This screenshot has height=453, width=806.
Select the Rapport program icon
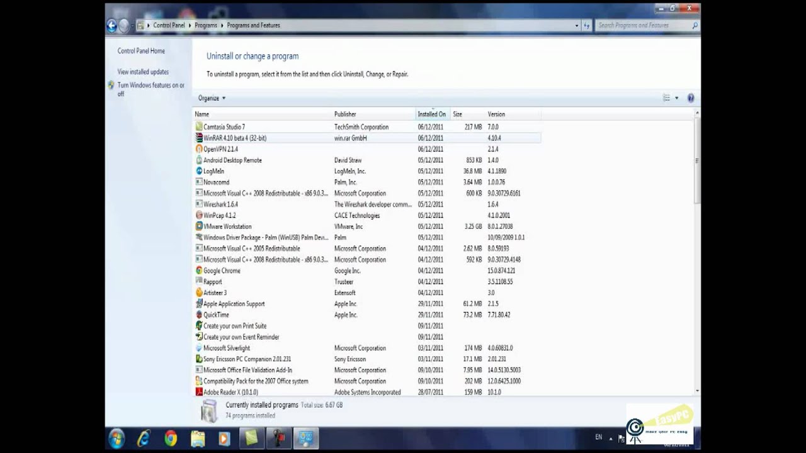[199, 282]
